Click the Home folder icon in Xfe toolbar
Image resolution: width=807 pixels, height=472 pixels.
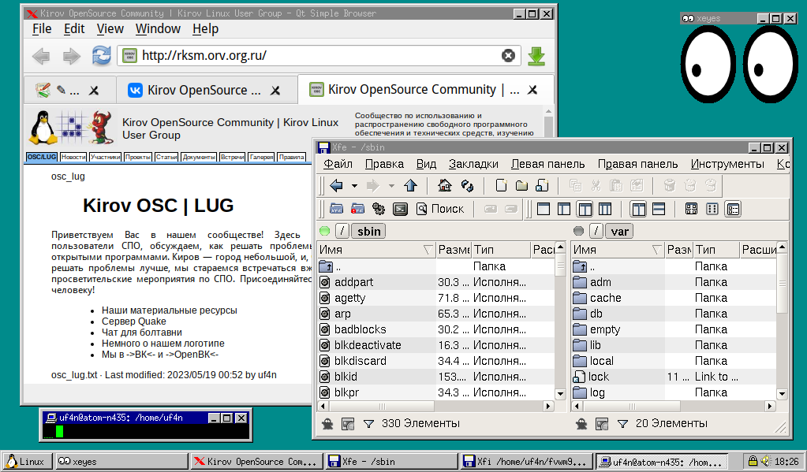pyautogui.click(x=444, y=186)
